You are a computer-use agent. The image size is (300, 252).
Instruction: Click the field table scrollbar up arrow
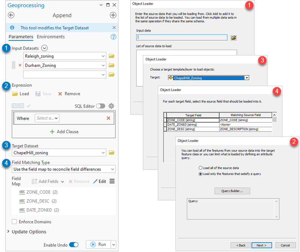(274, 115)
